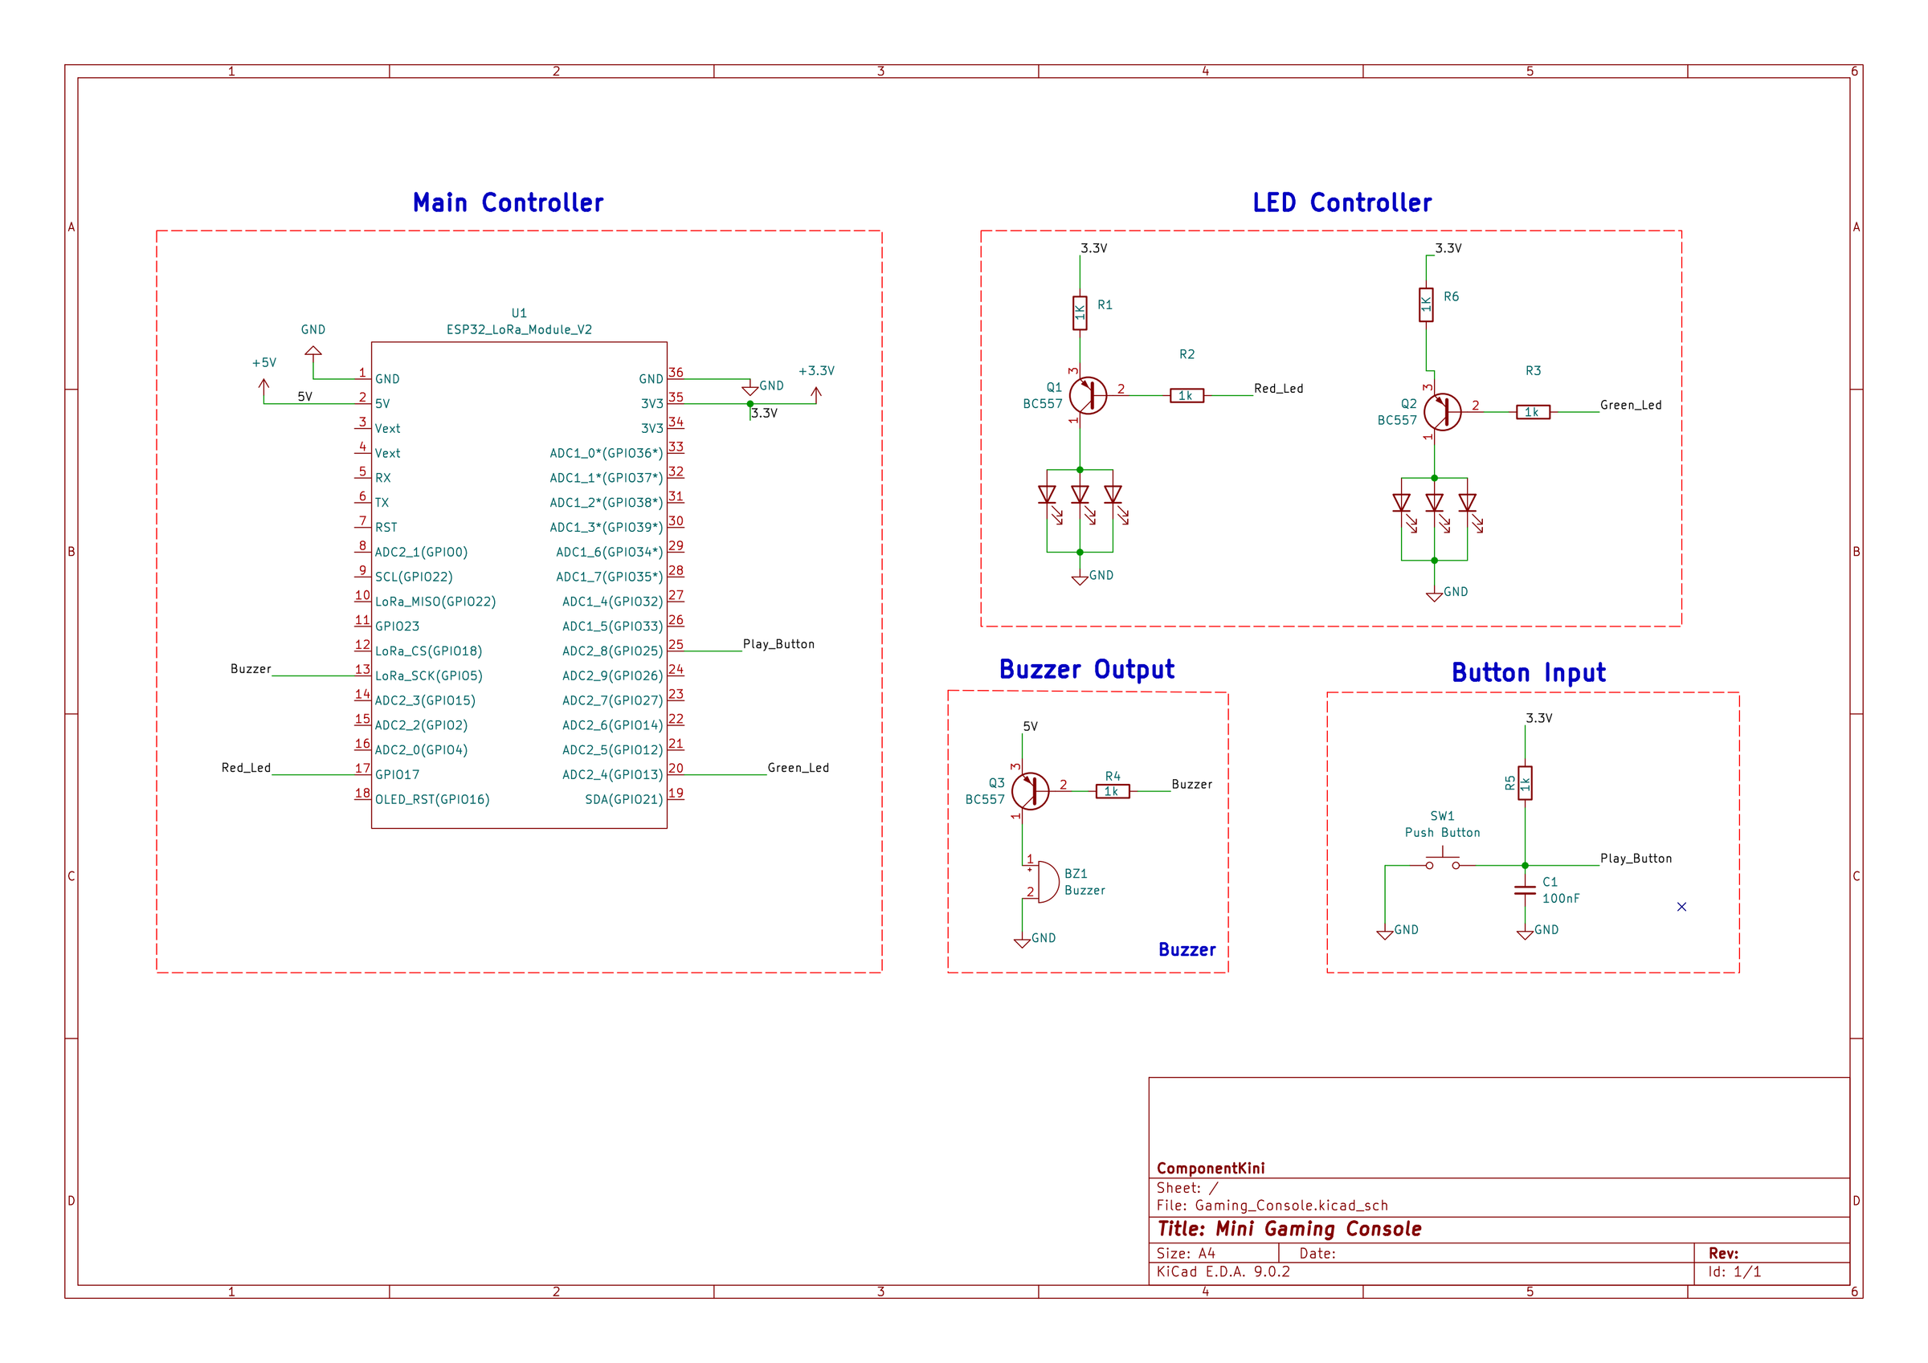
Task: Click resistor R5 in Button Input
Action: (1525, 782)
